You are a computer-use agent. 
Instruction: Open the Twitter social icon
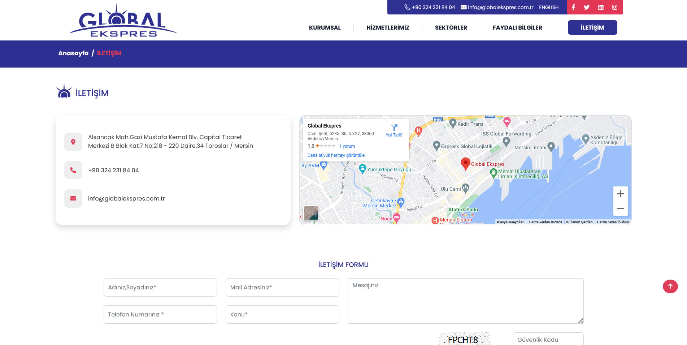tap(587, 7)
